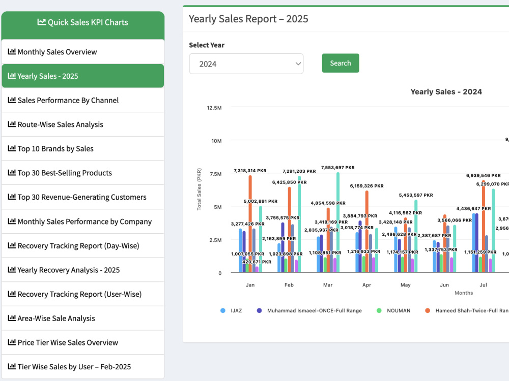Open Top 10 Brands by Sales
The width and height of the screenshot is (509, 381).
pyautogui.click(x=83, y=148)
